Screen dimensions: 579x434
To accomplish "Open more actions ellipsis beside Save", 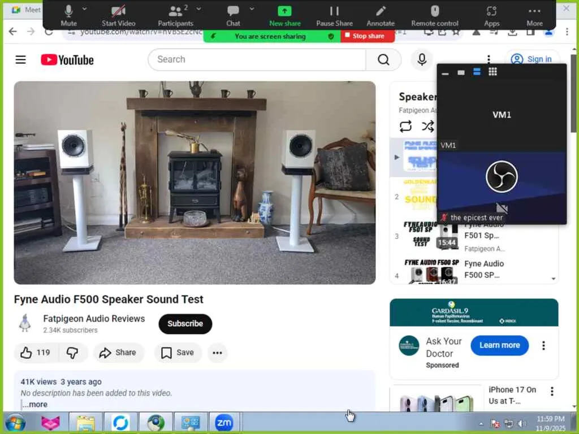I will tap(218, 353).
